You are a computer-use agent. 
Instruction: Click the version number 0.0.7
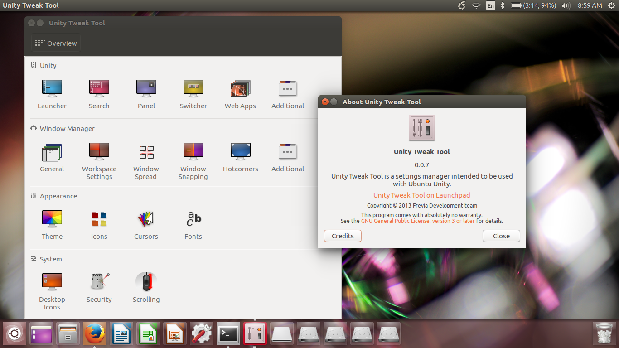[x=422, y=165]
